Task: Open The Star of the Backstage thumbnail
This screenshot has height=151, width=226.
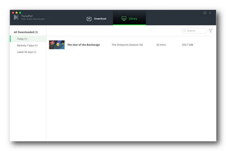Action: coord(57,45)
